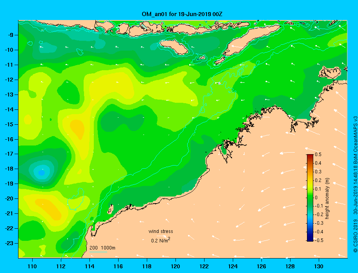Click the longitude axis label "122"
The image size is (358, 273).
coord(204,266)
